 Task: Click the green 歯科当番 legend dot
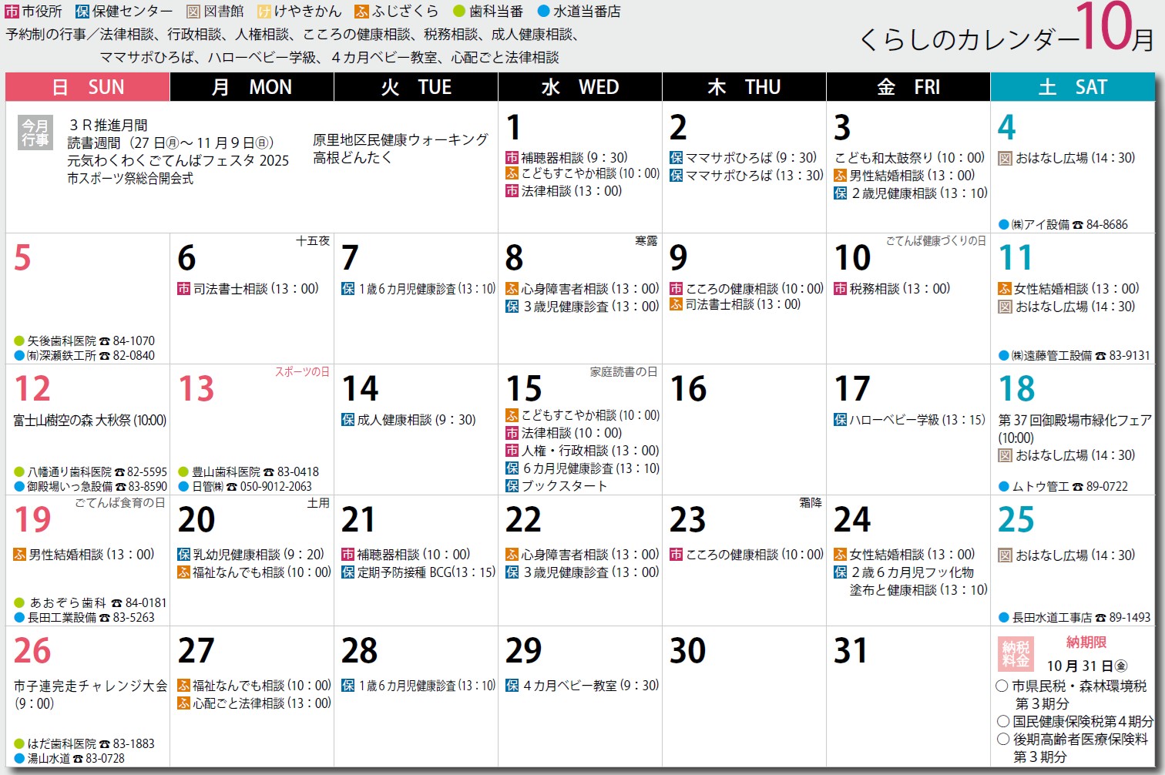click(459, 12)
